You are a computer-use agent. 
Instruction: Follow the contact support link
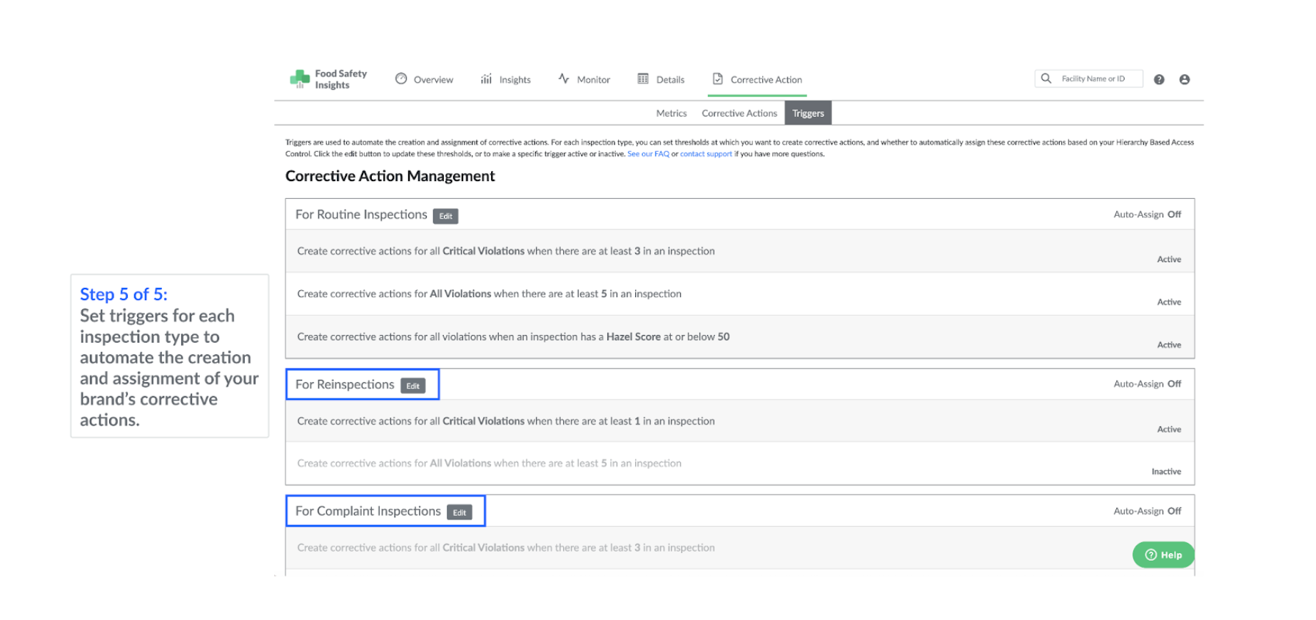click(706, 154)
